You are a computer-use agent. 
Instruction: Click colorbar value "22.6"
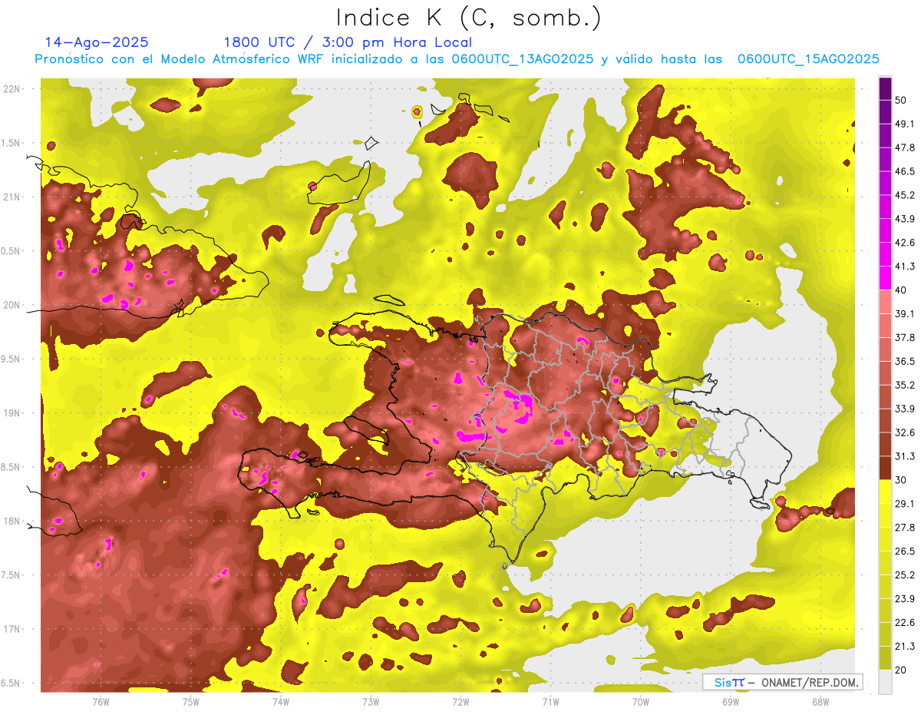[x=904, y=623]
